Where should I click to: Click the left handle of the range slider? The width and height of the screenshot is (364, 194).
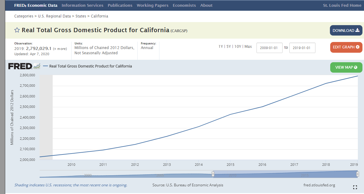point(213,174)
